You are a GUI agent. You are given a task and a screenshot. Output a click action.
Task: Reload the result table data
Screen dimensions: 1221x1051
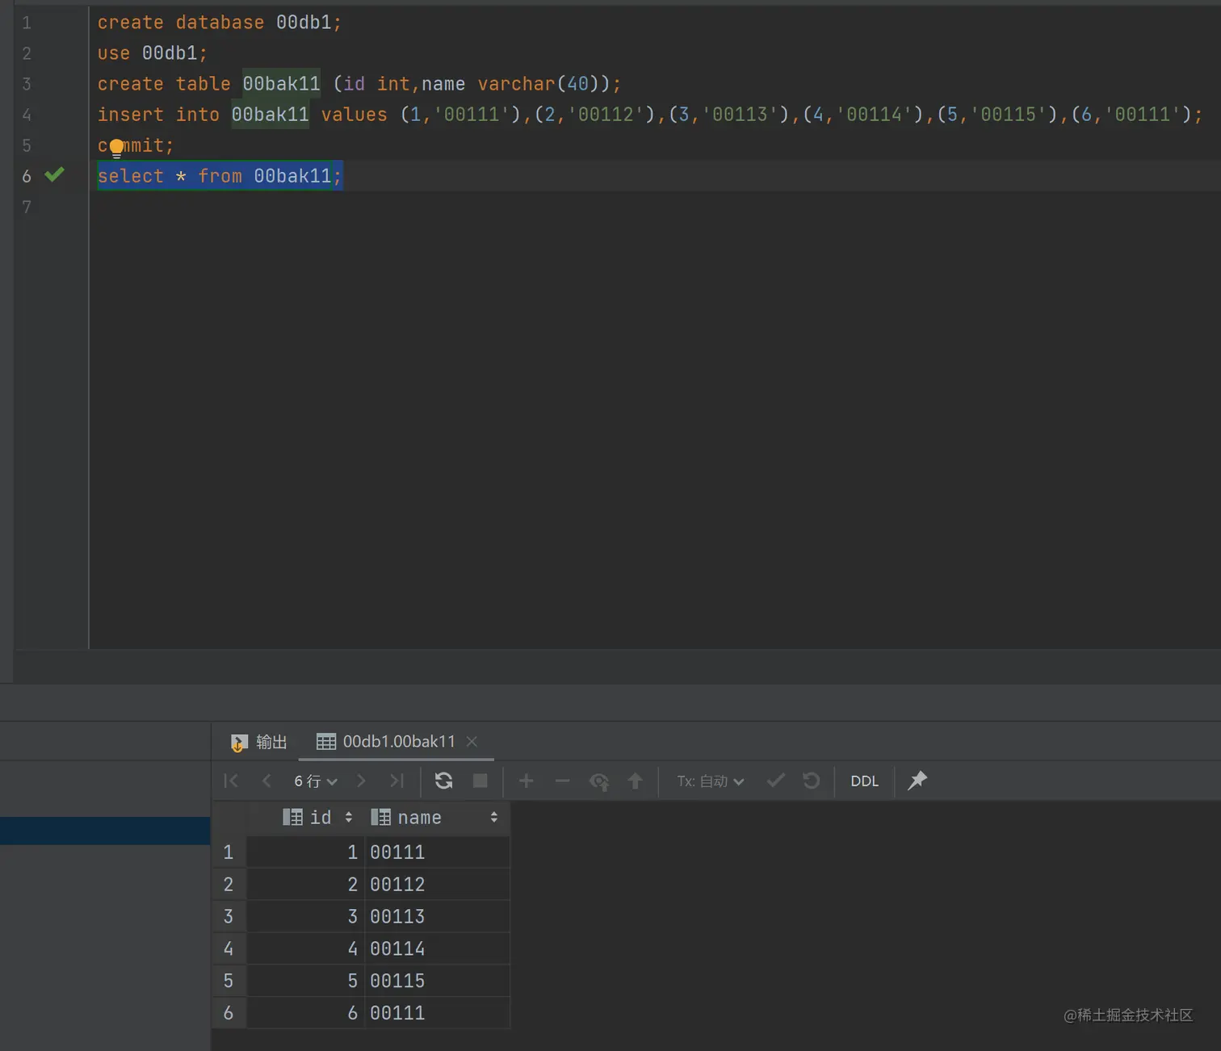(443, 781)
